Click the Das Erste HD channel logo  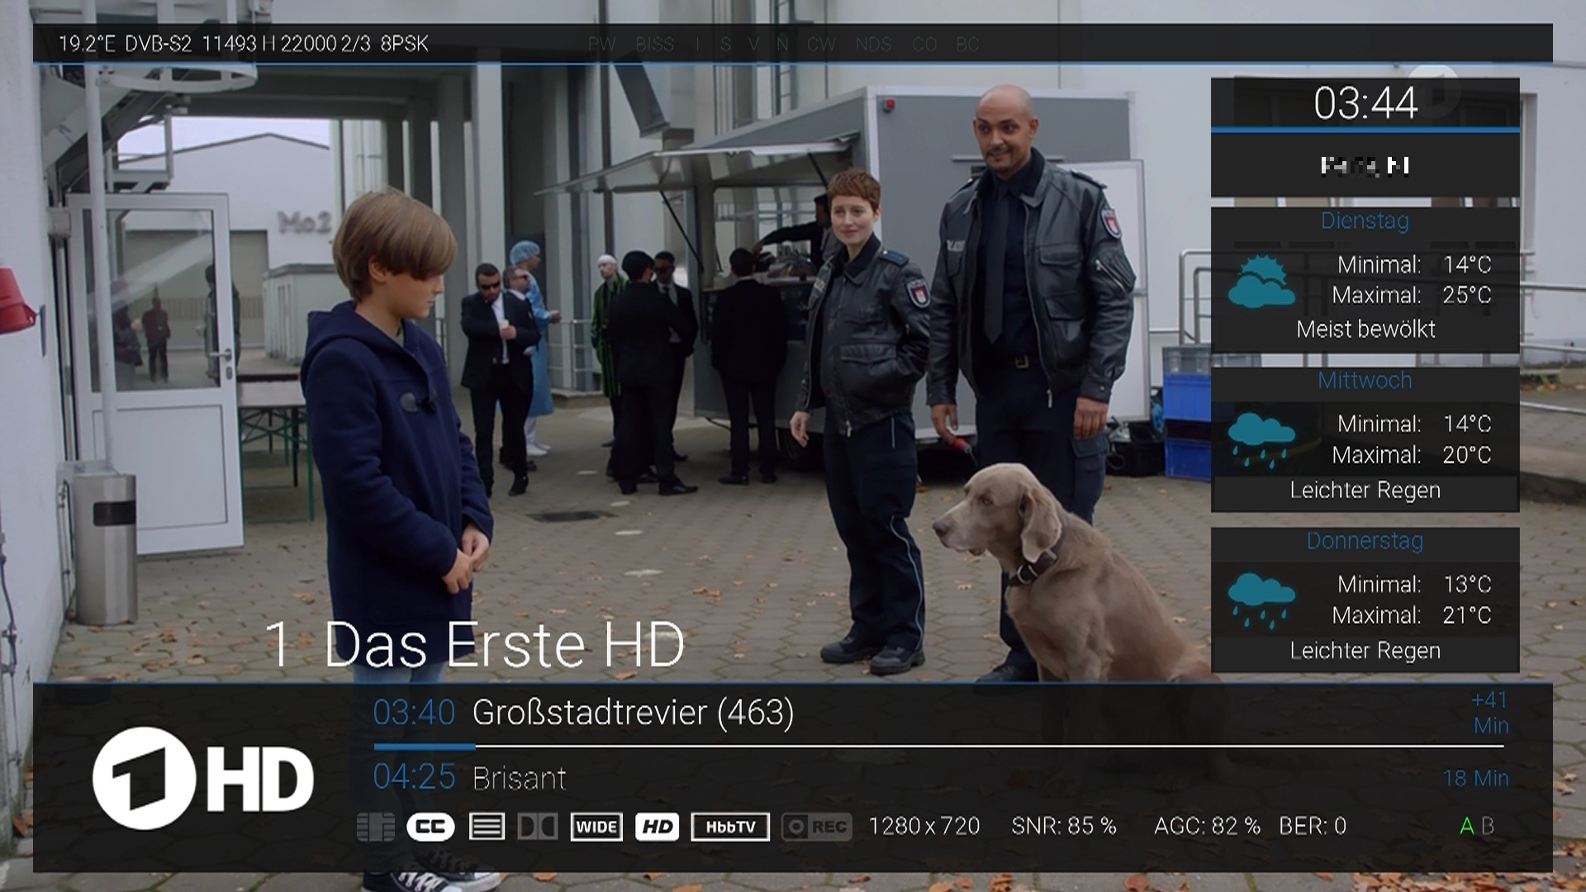(x=203, y=778)
